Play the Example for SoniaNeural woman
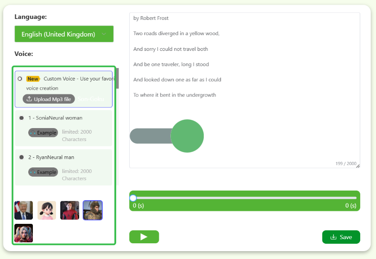This screenshot has width=376, height=259. coord(43,132)
